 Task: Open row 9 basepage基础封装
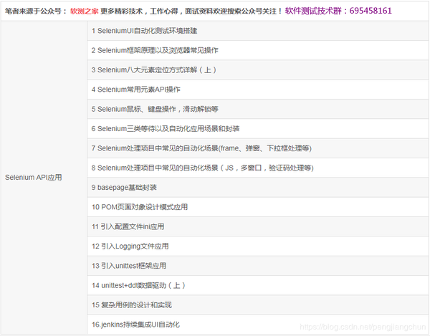pyautogui.click(x=258, y=188)
